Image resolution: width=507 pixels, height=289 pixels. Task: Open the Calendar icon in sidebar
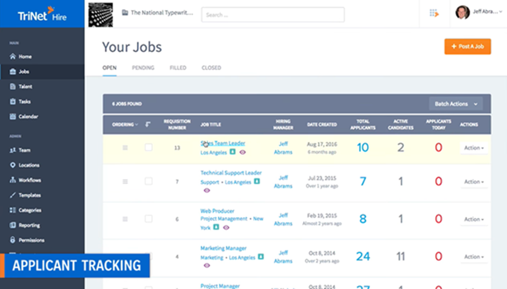click(x=12, y=116)
